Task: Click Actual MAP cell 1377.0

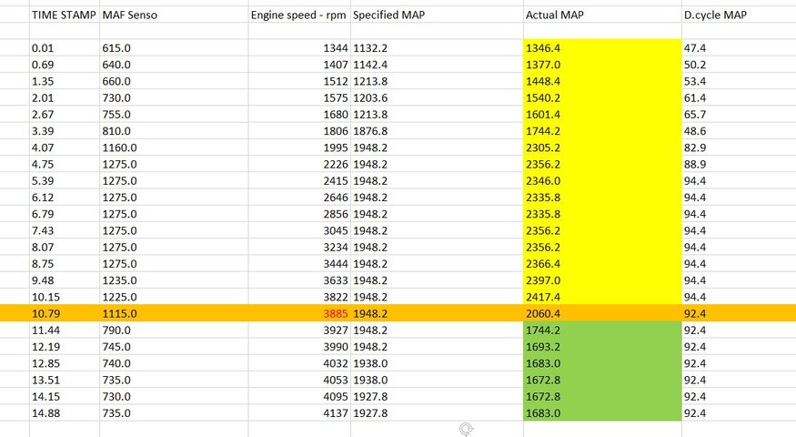Action: pos(602,65)
